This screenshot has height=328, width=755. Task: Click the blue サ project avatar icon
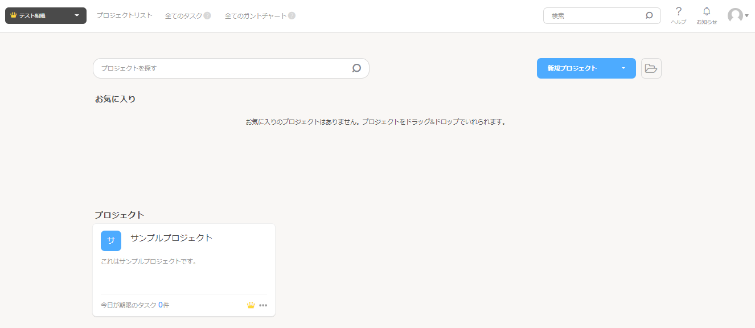(111, 240)
